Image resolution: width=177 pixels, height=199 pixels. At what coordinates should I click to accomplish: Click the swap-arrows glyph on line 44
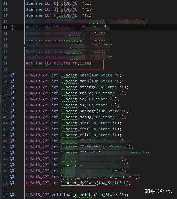coord(12,141)
